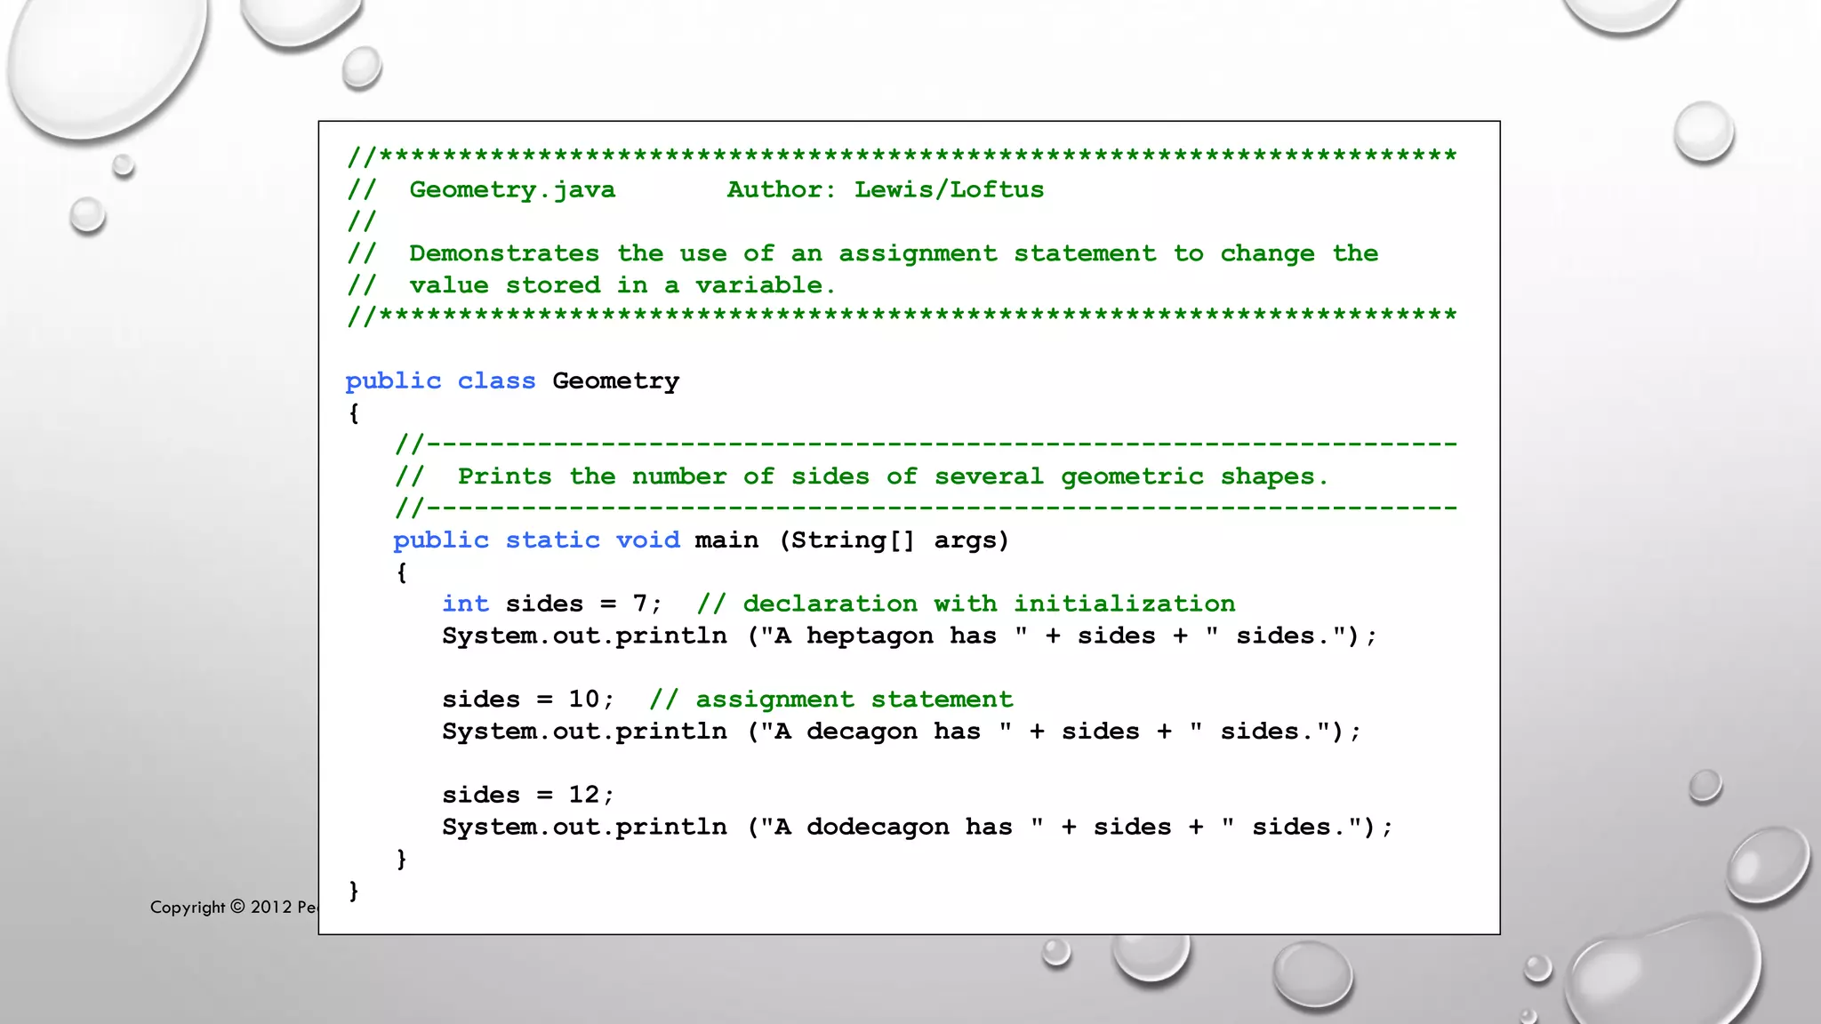
Task: Click the comment 'declaration with initialization'
Action: coord(989,604)
